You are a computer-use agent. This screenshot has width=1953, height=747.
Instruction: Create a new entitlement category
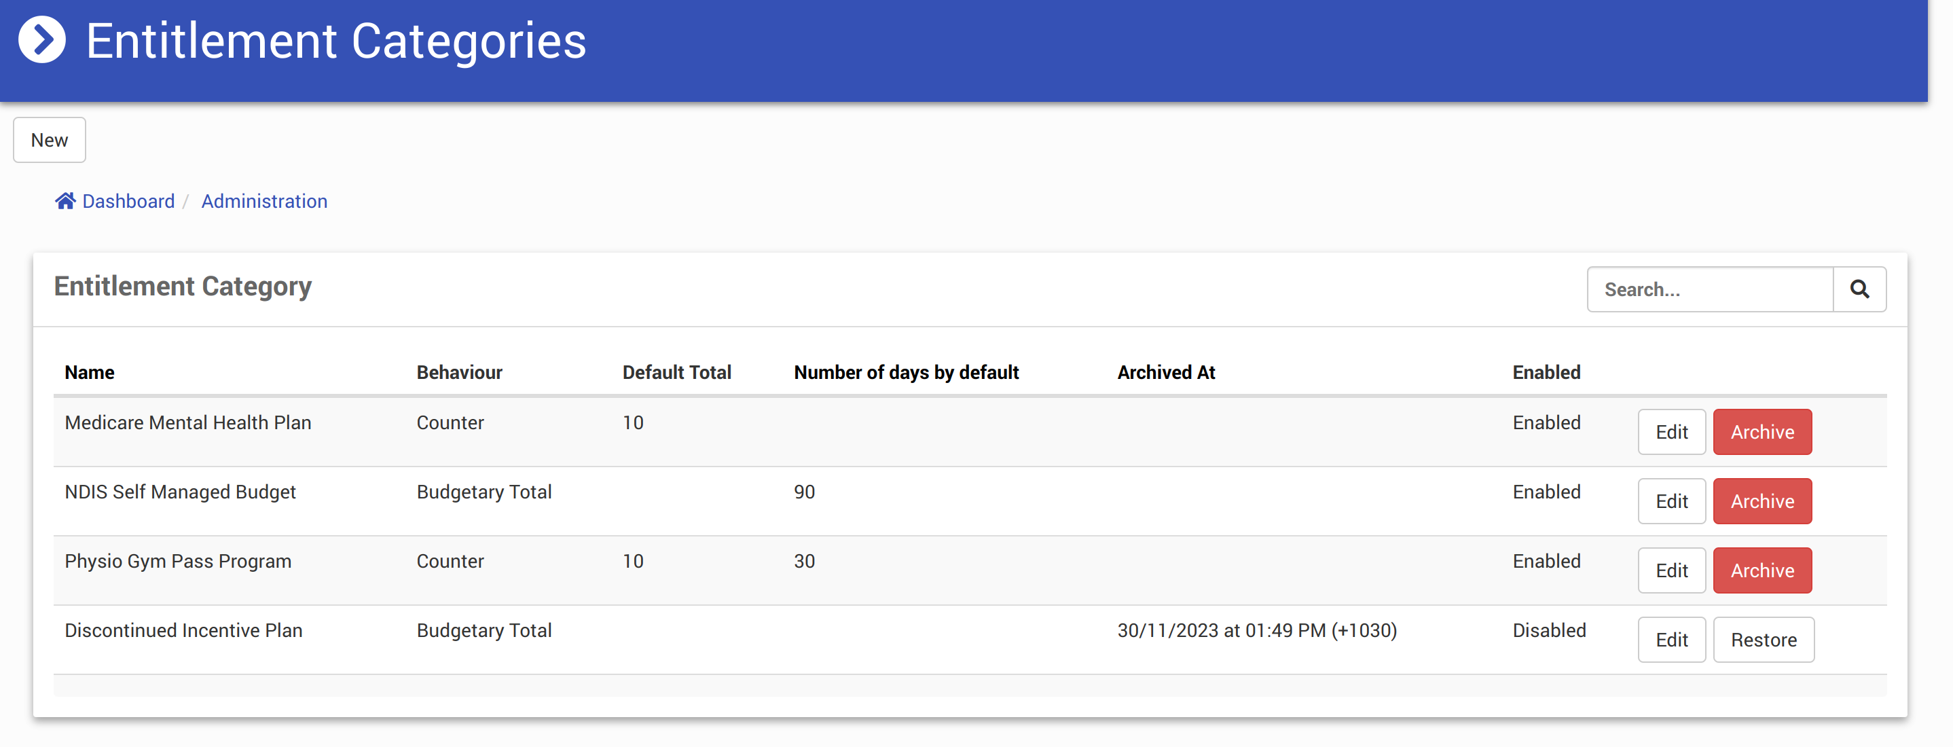click(50, 141)
